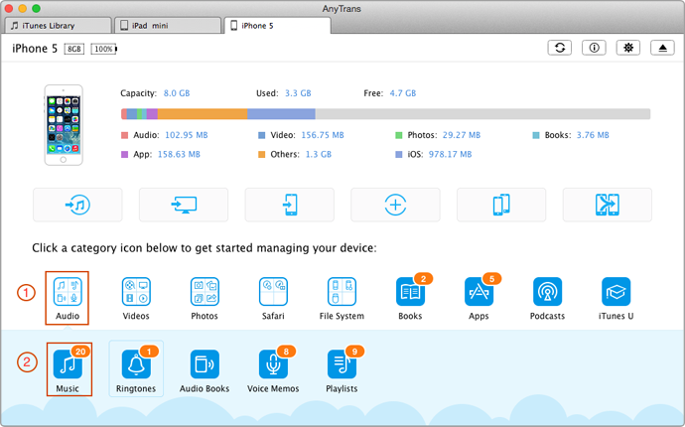The height and width of the screenshot is (427, 685).
Task: Click the merge device shortcut button
Action: [608, 205]
